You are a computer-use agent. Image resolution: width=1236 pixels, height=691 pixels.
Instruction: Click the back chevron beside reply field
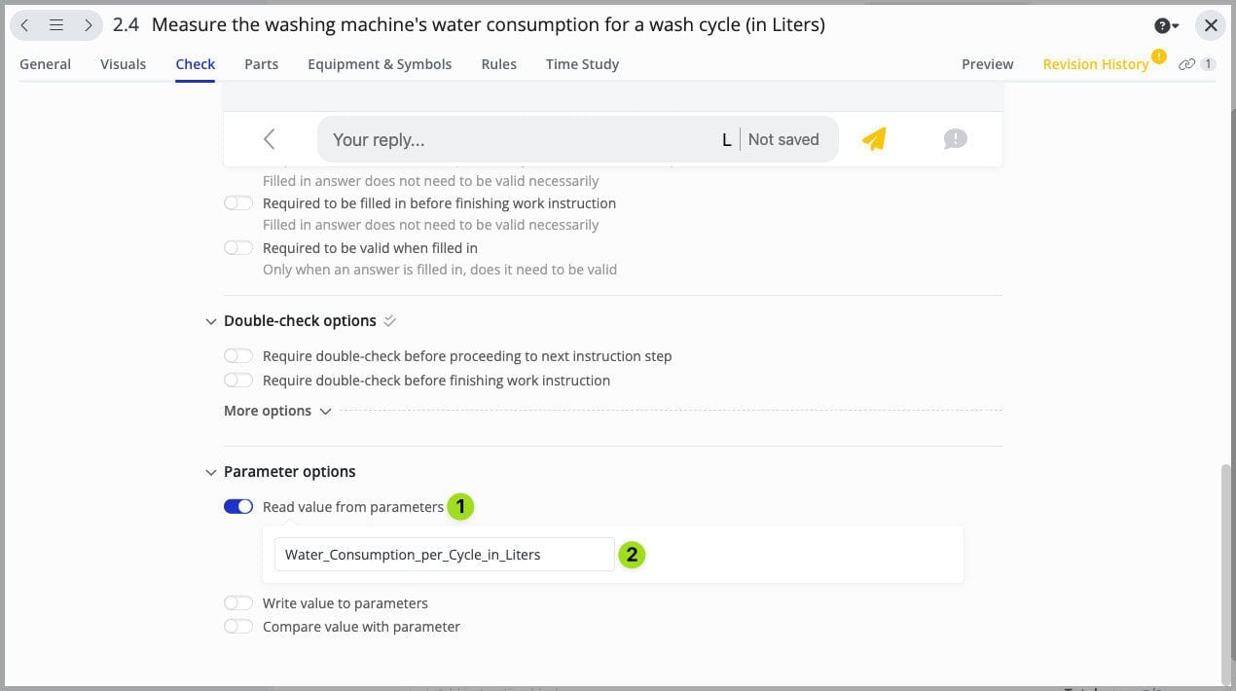click(x=270, y=139)
